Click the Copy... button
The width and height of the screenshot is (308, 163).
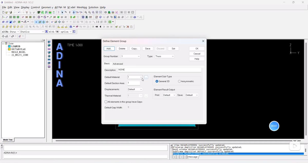135,48
